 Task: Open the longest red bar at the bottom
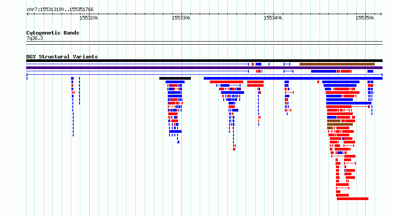pos(352,199)
